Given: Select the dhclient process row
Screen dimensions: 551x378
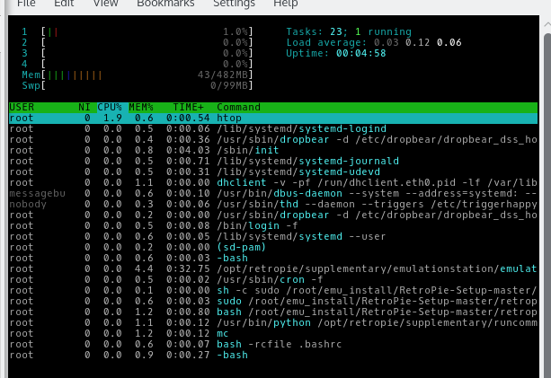Looking at the screenshot, I should click(270, 183).
